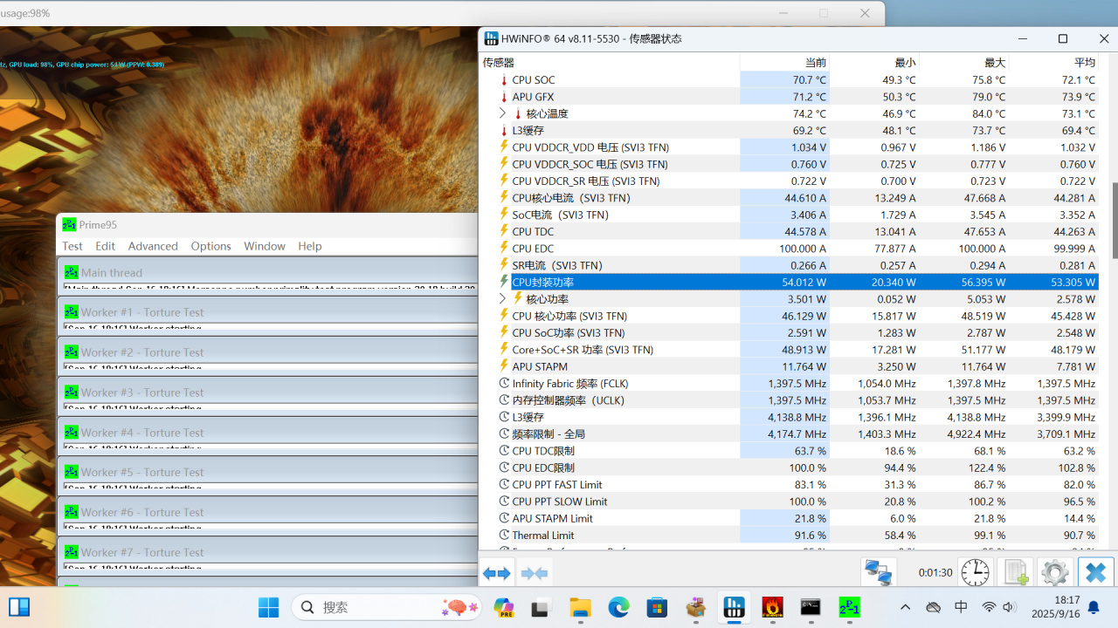Image resolution: width=1118 pixels, height=628 pixels.
Task: Show hidden system tray icons
Action: coord(905,607)
